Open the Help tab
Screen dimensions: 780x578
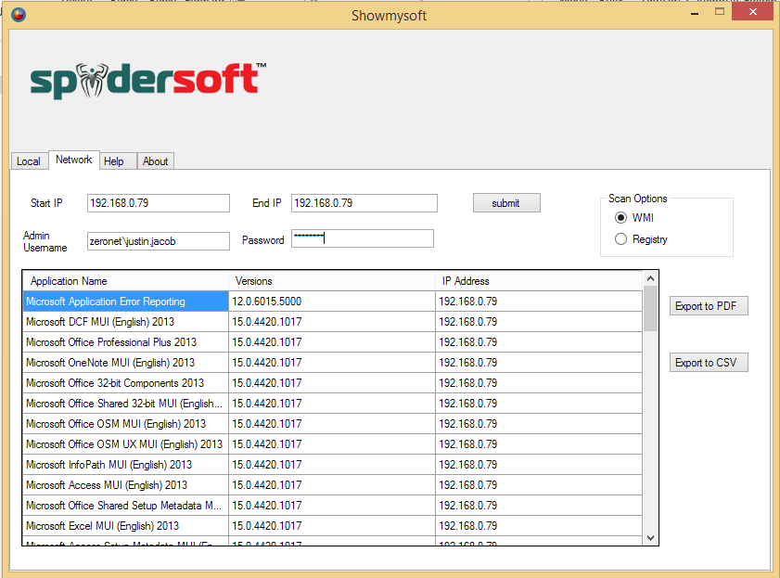(x=118, y=161)
